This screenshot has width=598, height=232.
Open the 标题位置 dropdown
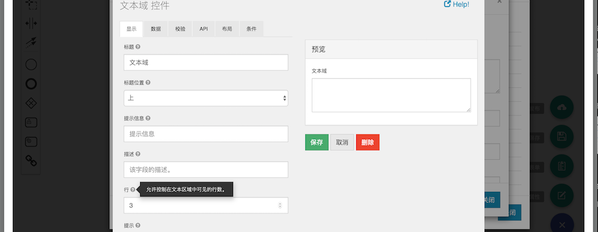[x=206, y=98]
